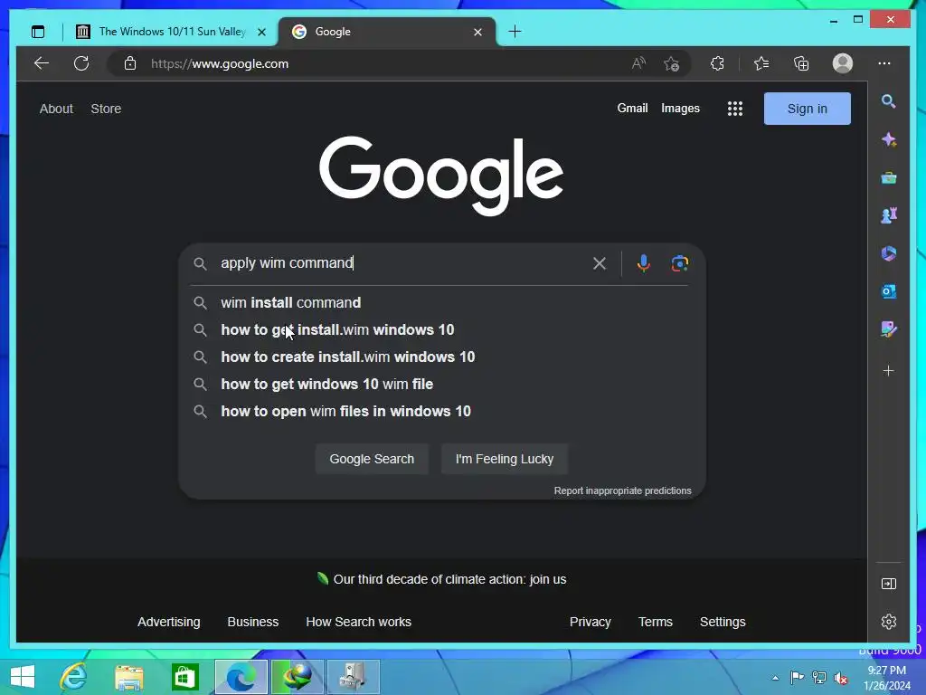Reload the page with refresh icon
This screenshot has width=926, height=695.
(x=81, y=63)
